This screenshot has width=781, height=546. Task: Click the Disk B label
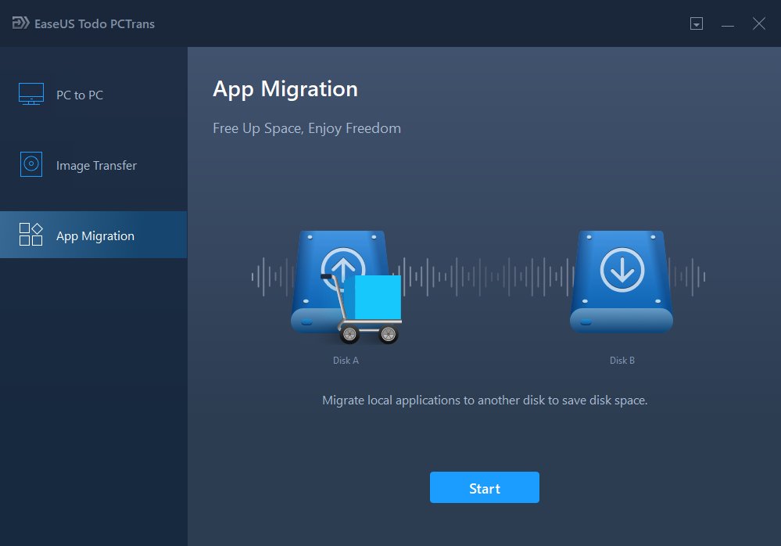622,361
